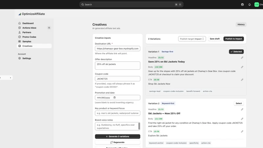This screenshot has height=148, width=263.
Task: Edit the Destination URL field
Action: (x=118, y=48)
